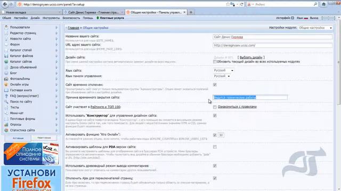Expand the Форум submenu arrow

56,45
